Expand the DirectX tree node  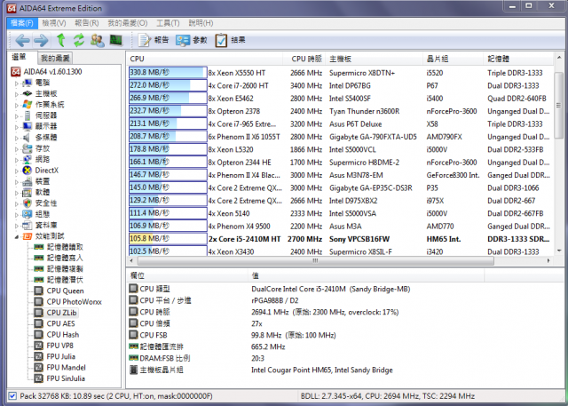point(17,171)
